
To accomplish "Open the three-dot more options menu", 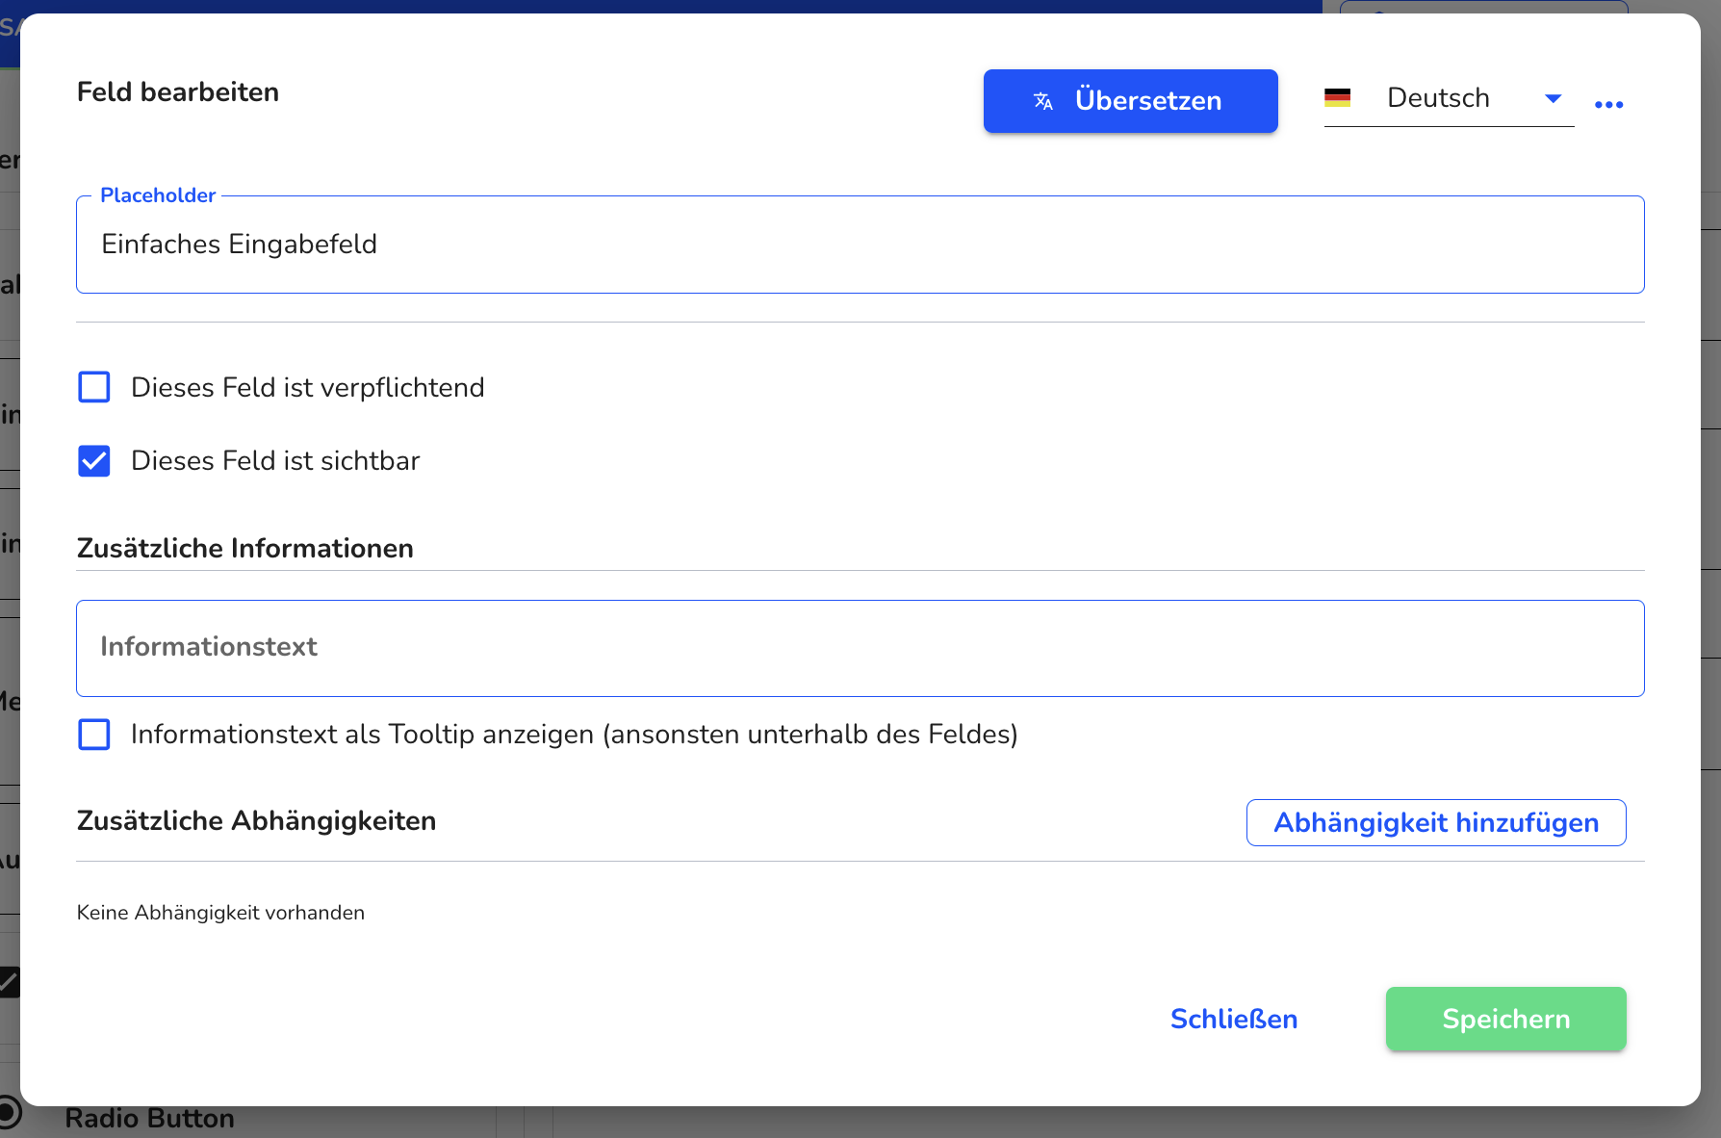I will [x=1608, y=104].
